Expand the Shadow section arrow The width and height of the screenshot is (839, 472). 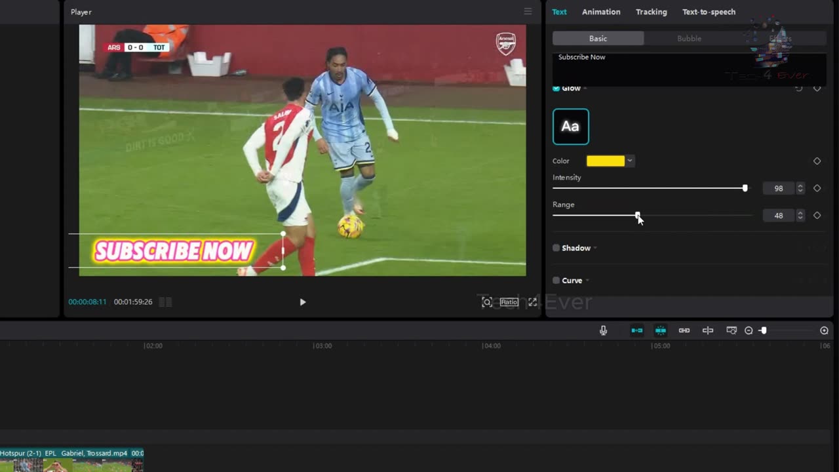[595, 248]
